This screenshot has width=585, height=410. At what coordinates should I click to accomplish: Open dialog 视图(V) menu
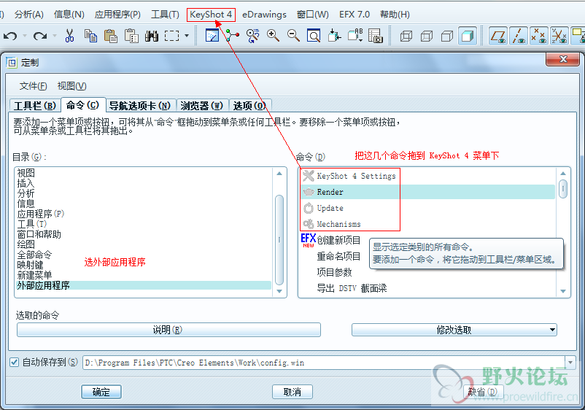point(71,86)
